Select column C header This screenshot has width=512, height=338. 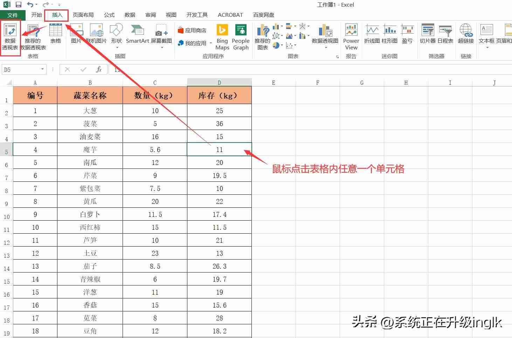pyautogui.click(x=155, y=83)
